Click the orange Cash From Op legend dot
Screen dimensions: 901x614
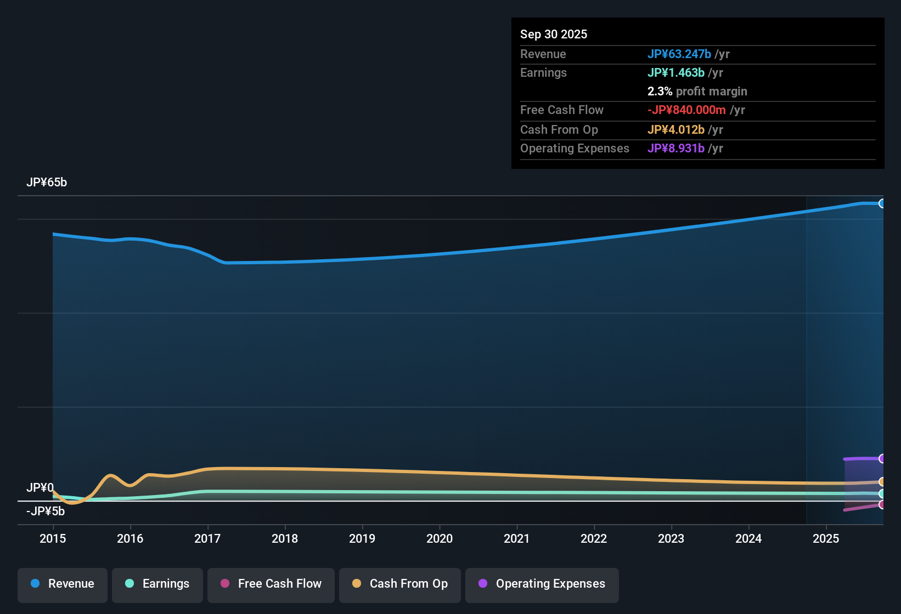tap(357, 584)
